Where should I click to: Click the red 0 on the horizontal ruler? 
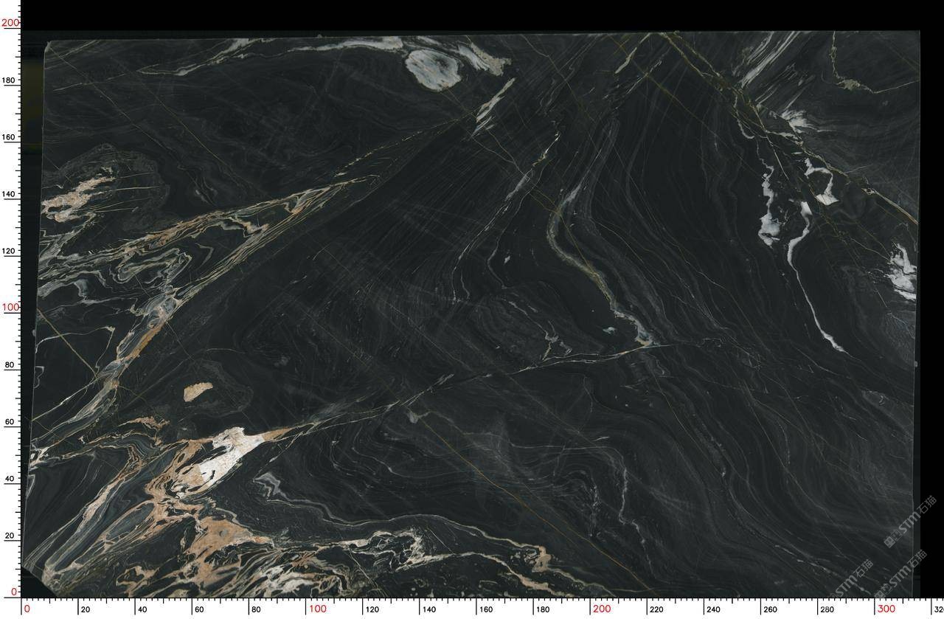tap(27, 609)
